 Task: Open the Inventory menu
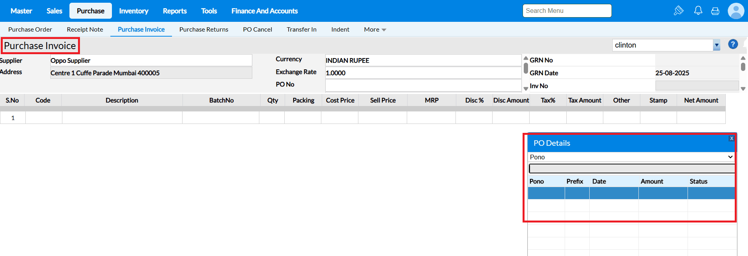pyautogui.click(x=133, y=11)
